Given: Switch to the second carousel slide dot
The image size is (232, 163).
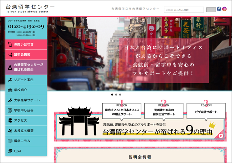Looking at the screenshot, I should (x=116, y=95).
